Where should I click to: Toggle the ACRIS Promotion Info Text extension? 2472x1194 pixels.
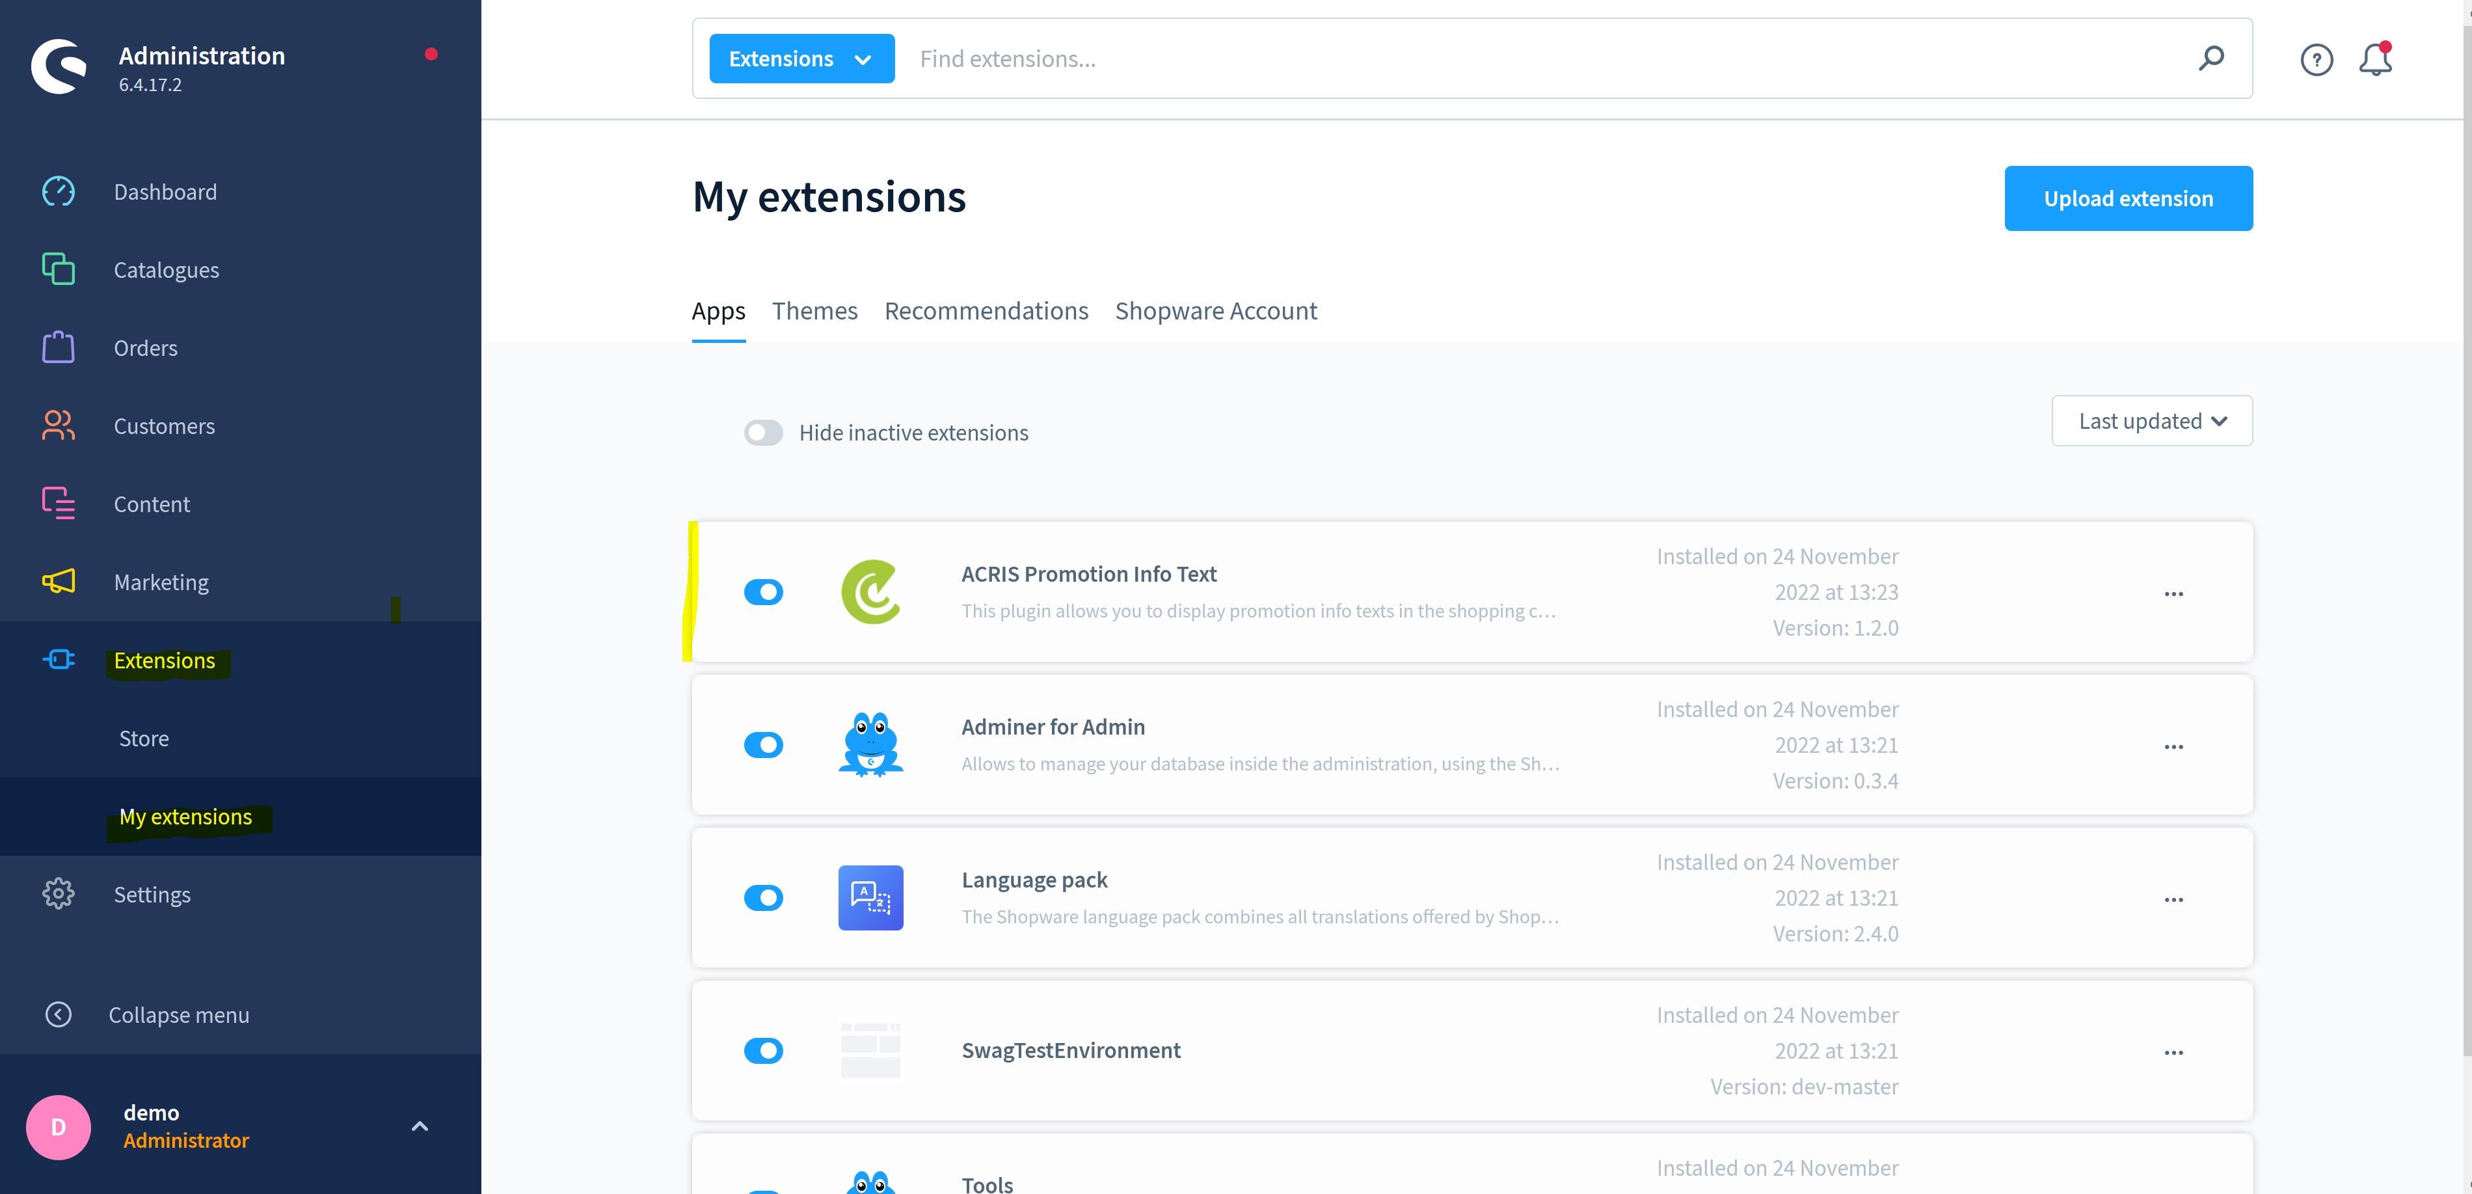click(763, 590)
